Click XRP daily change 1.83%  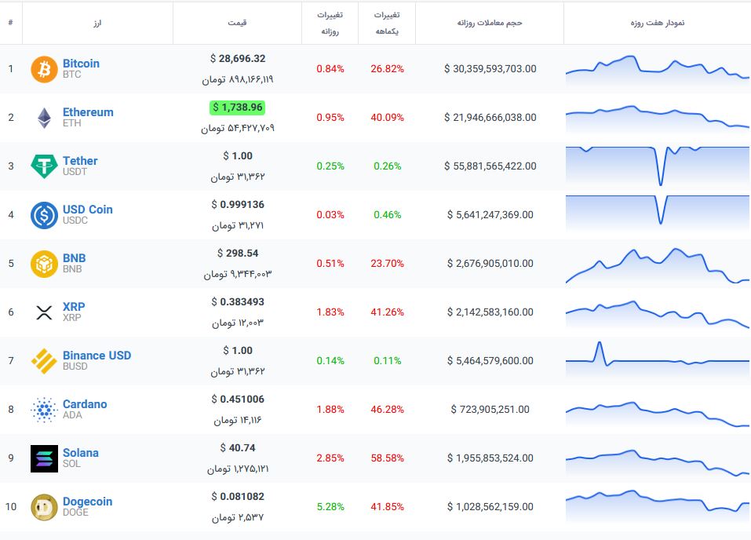tap(330, 312)
